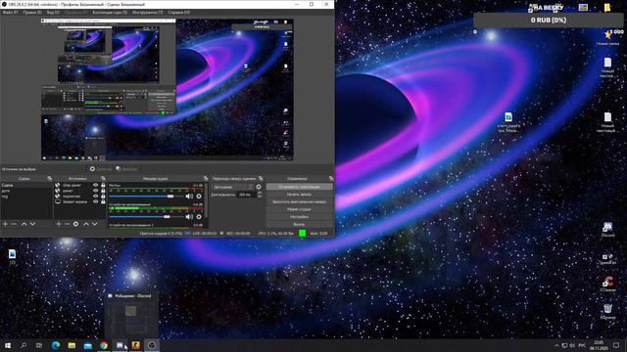Mute the Mic/Aux speaker icon
Screen dimensions: 627x352
tap(189, 196)
